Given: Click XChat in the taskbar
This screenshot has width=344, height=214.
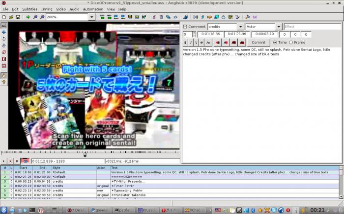Looking at the screenshot, I should pos(195,210).
